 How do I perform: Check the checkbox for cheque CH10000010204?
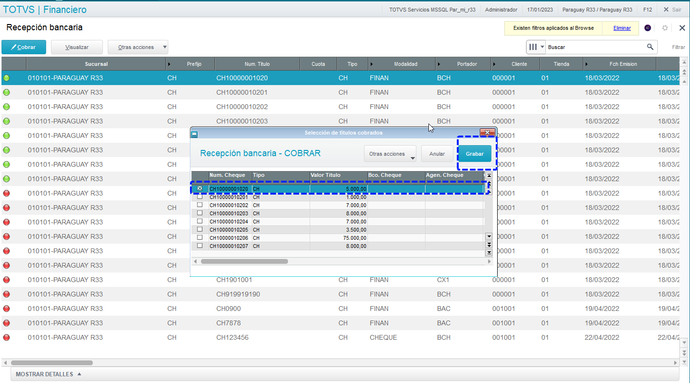coord(200,222)
